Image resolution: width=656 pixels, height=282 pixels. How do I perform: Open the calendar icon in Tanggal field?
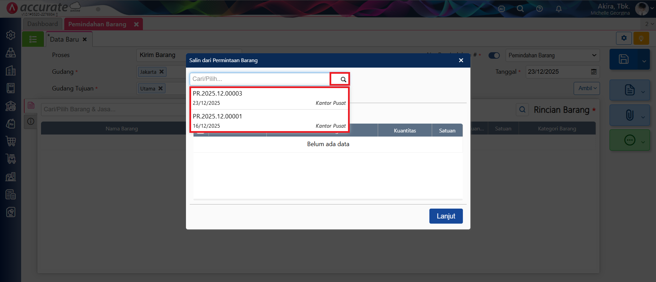tap(594, 72)
